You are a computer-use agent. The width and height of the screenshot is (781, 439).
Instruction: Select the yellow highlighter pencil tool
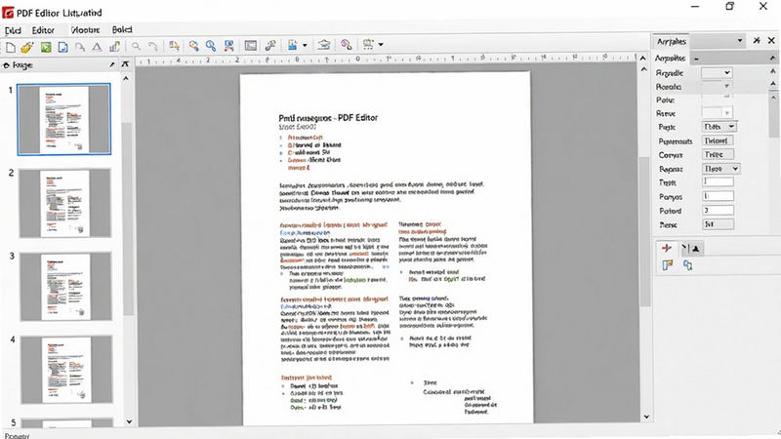(27, 47)
